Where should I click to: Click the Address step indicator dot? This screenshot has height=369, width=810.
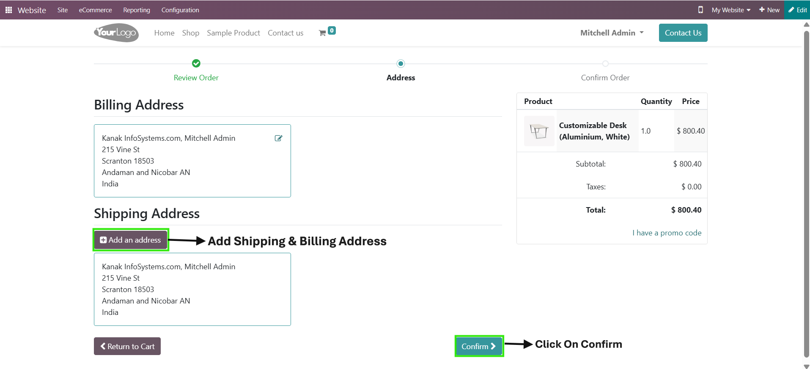tap(401, 63)
